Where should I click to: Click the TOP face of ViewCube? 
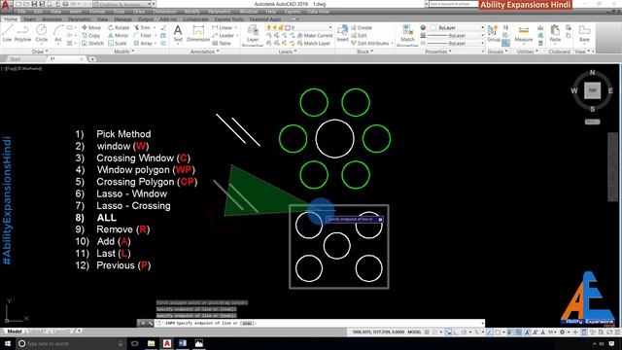(x=592, y=90)
